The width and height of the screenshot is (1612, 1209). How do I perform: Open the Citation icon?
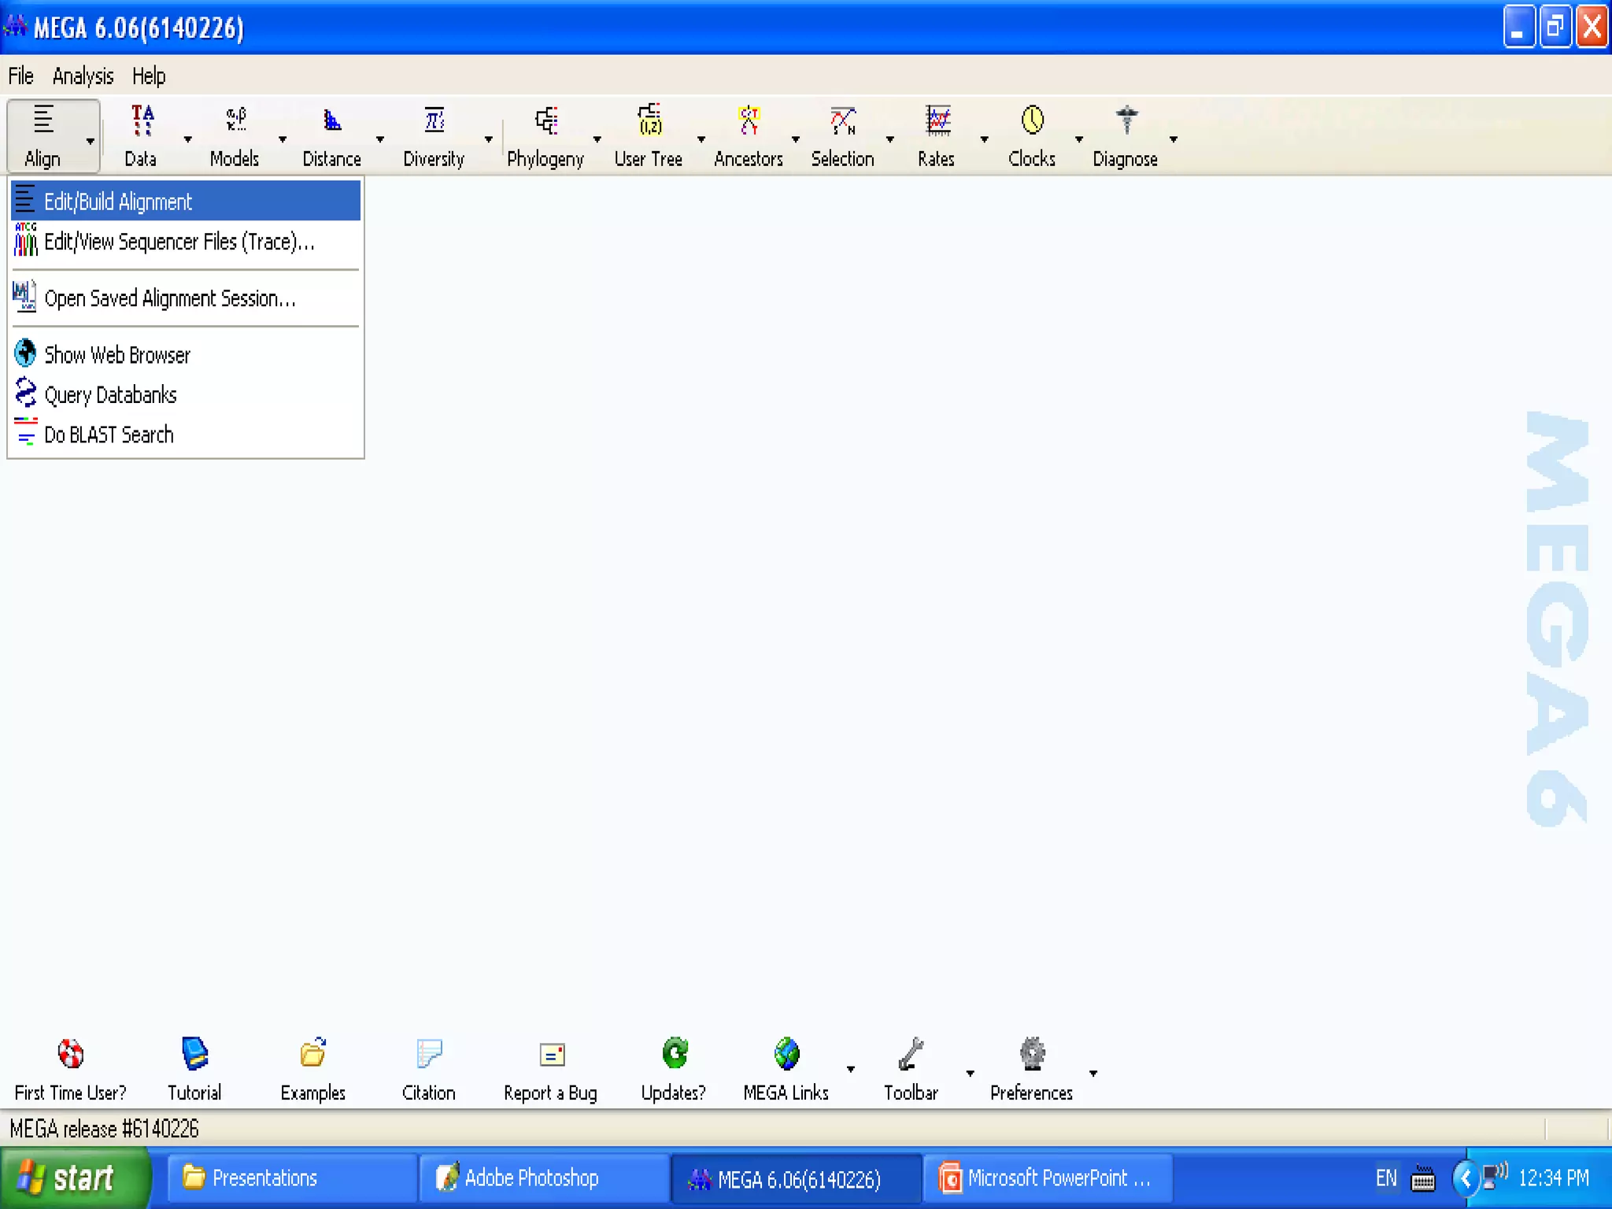(x=429, y=1054)
